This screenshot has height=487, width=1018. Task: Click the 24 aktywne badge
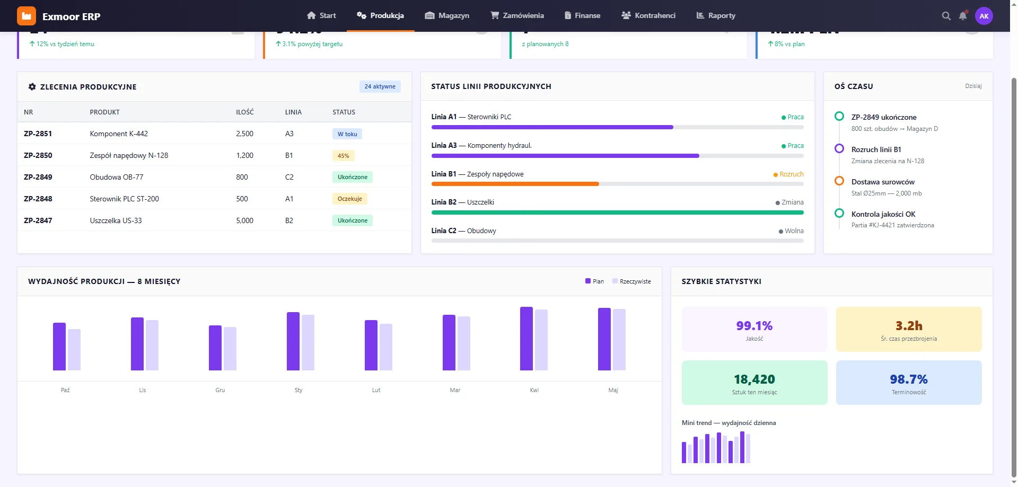[x=380, y=87]
